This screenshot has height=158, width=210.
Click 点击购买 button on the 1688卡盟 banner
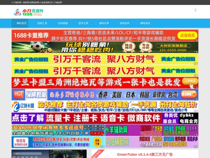point(187,35)
